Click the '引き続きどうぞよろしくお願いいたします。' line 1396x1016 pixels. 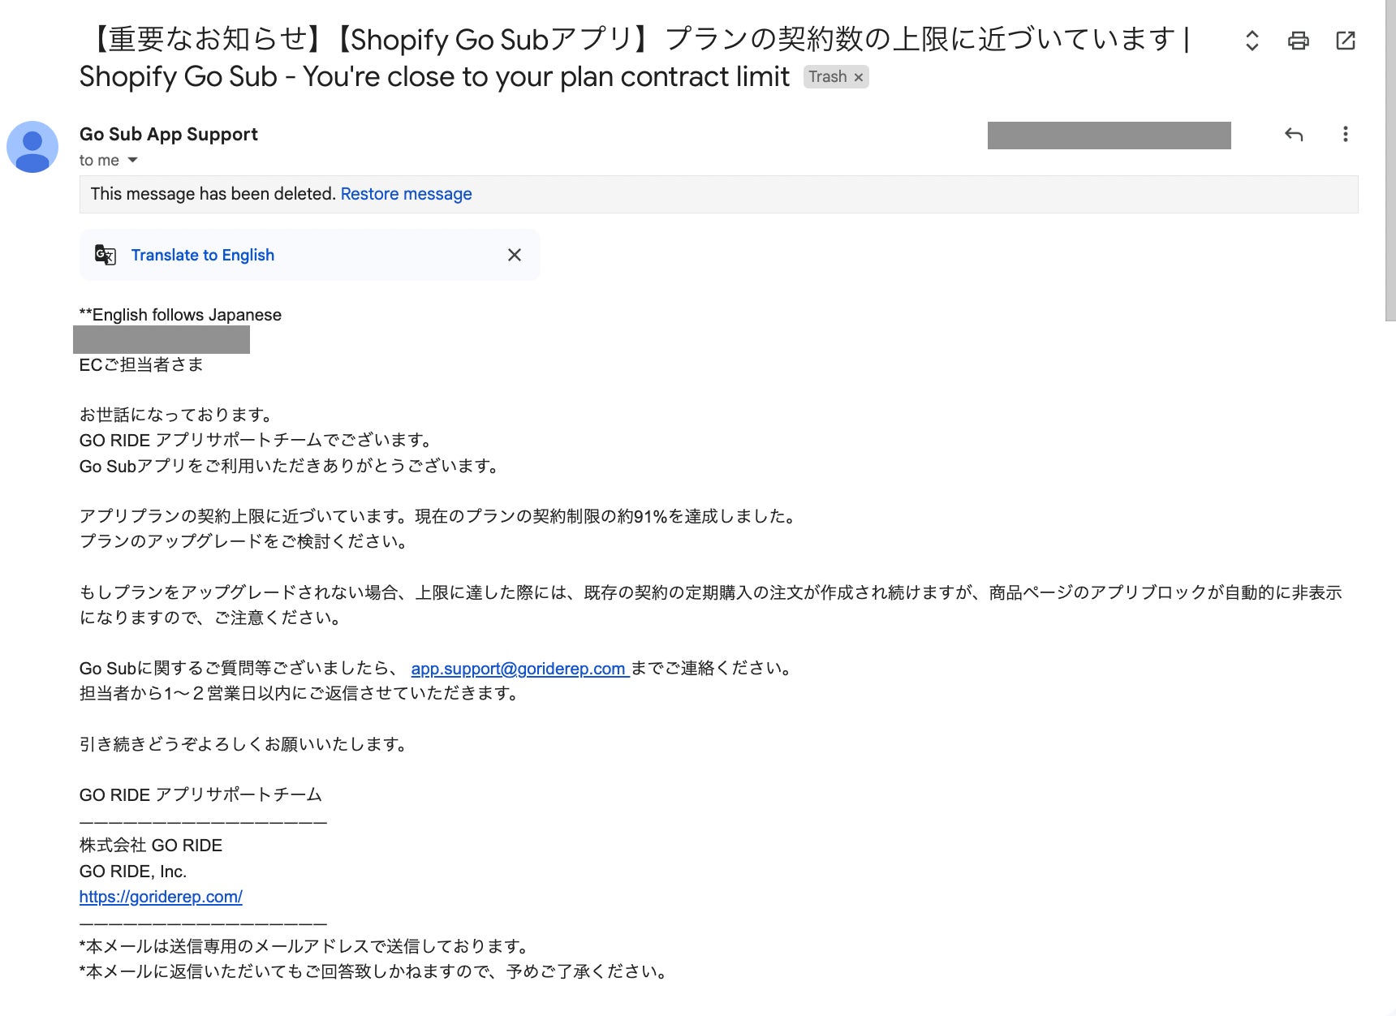click(244, 744)
